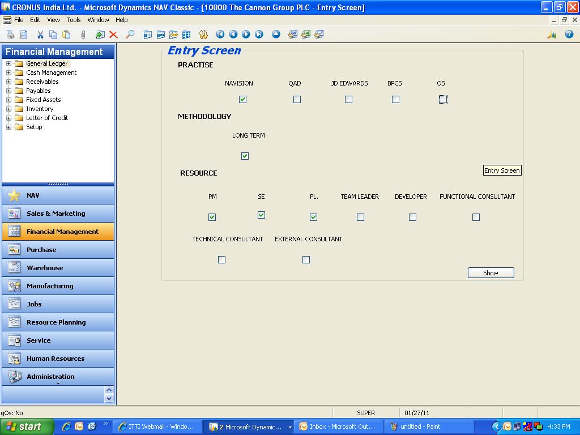This screenshot has height=435, width=580.
Task: Check the JD EDWARDS checkbox
Action: coord(348,100)
